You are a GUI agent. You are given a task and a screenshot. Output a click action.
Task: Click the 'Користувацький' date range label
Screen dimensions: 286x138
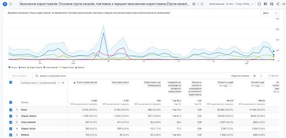(217, 4)
